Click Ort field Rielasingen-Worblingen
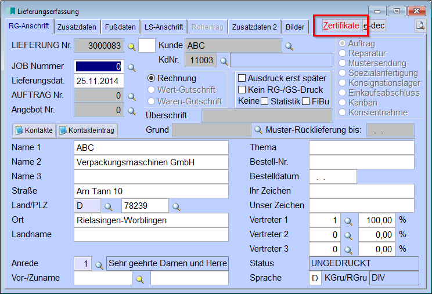This screenshot has height=294, width=432. coord(151,220)
